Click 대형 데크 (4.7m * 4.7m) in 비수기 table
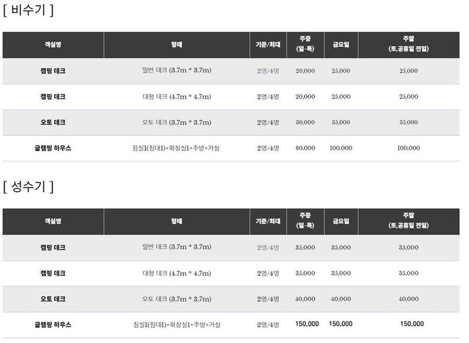This screenshot has width=469, height=343. (176, 97)
